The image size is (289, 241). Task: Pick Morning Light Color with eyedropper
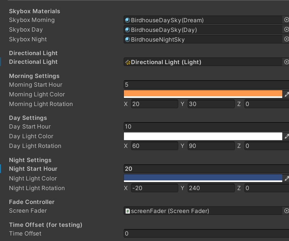tap(286, 94)
